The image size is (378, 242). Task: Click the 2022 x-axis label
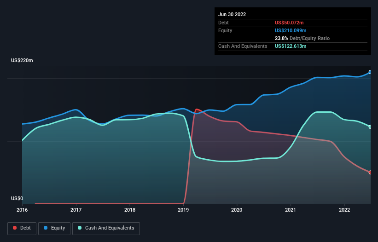pos(344,210)
